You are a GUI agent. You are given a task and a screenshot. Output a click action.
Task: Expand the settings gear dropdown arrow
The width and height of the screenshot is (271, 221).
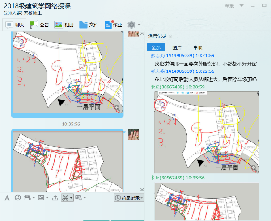[139, 25]
